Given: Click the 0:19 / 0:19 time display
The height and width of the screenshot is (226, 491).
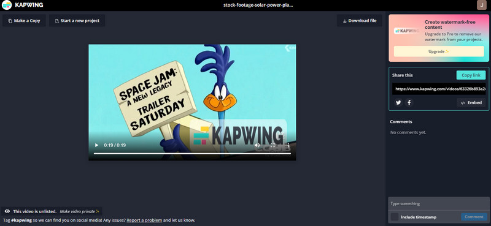Looking at the screenshot, I should pos(115,145).
